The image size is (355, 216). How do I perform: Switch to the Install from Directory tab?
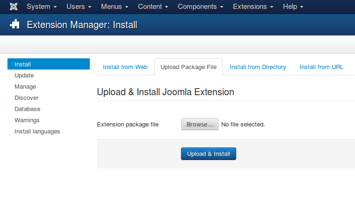tap(258, 67)
